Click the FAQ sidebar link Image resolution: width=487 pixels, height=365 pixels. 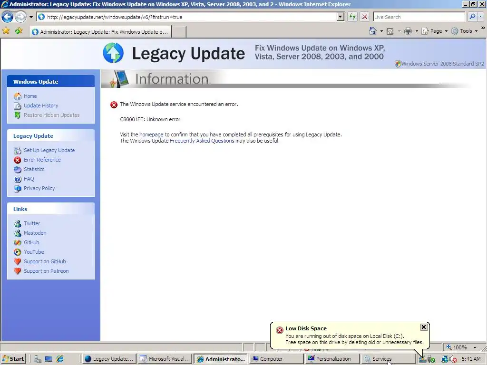click(x=29, y=179)
